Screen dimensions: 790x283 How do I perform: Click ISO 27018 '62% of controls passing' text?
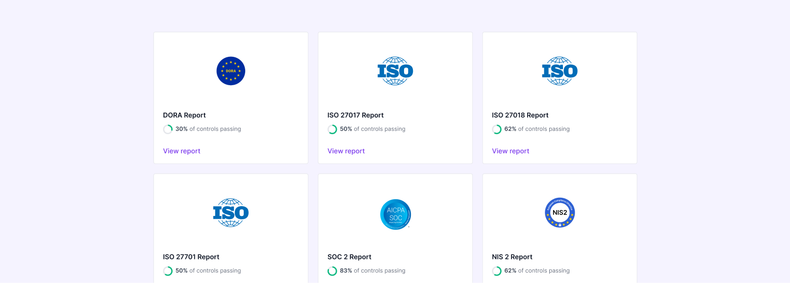tap(537, 129)
